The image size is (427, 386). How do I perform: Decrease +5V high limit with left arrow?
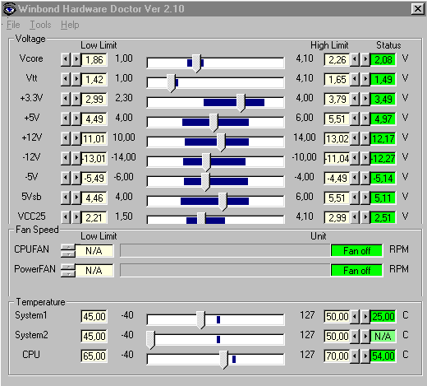click(x=355, y=119)
